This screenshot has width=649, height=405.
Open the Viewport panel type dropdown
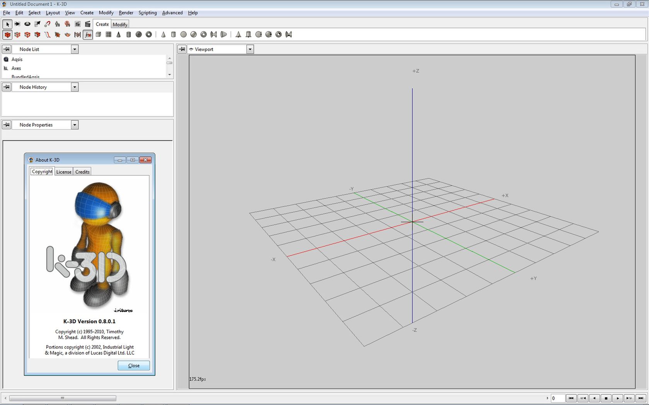click(x=250, y=49)
